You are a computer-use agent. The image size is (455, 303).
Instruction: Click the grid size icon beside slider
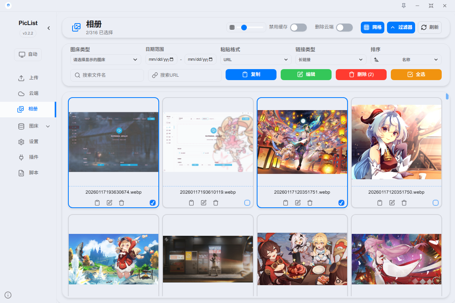[232, 28]
